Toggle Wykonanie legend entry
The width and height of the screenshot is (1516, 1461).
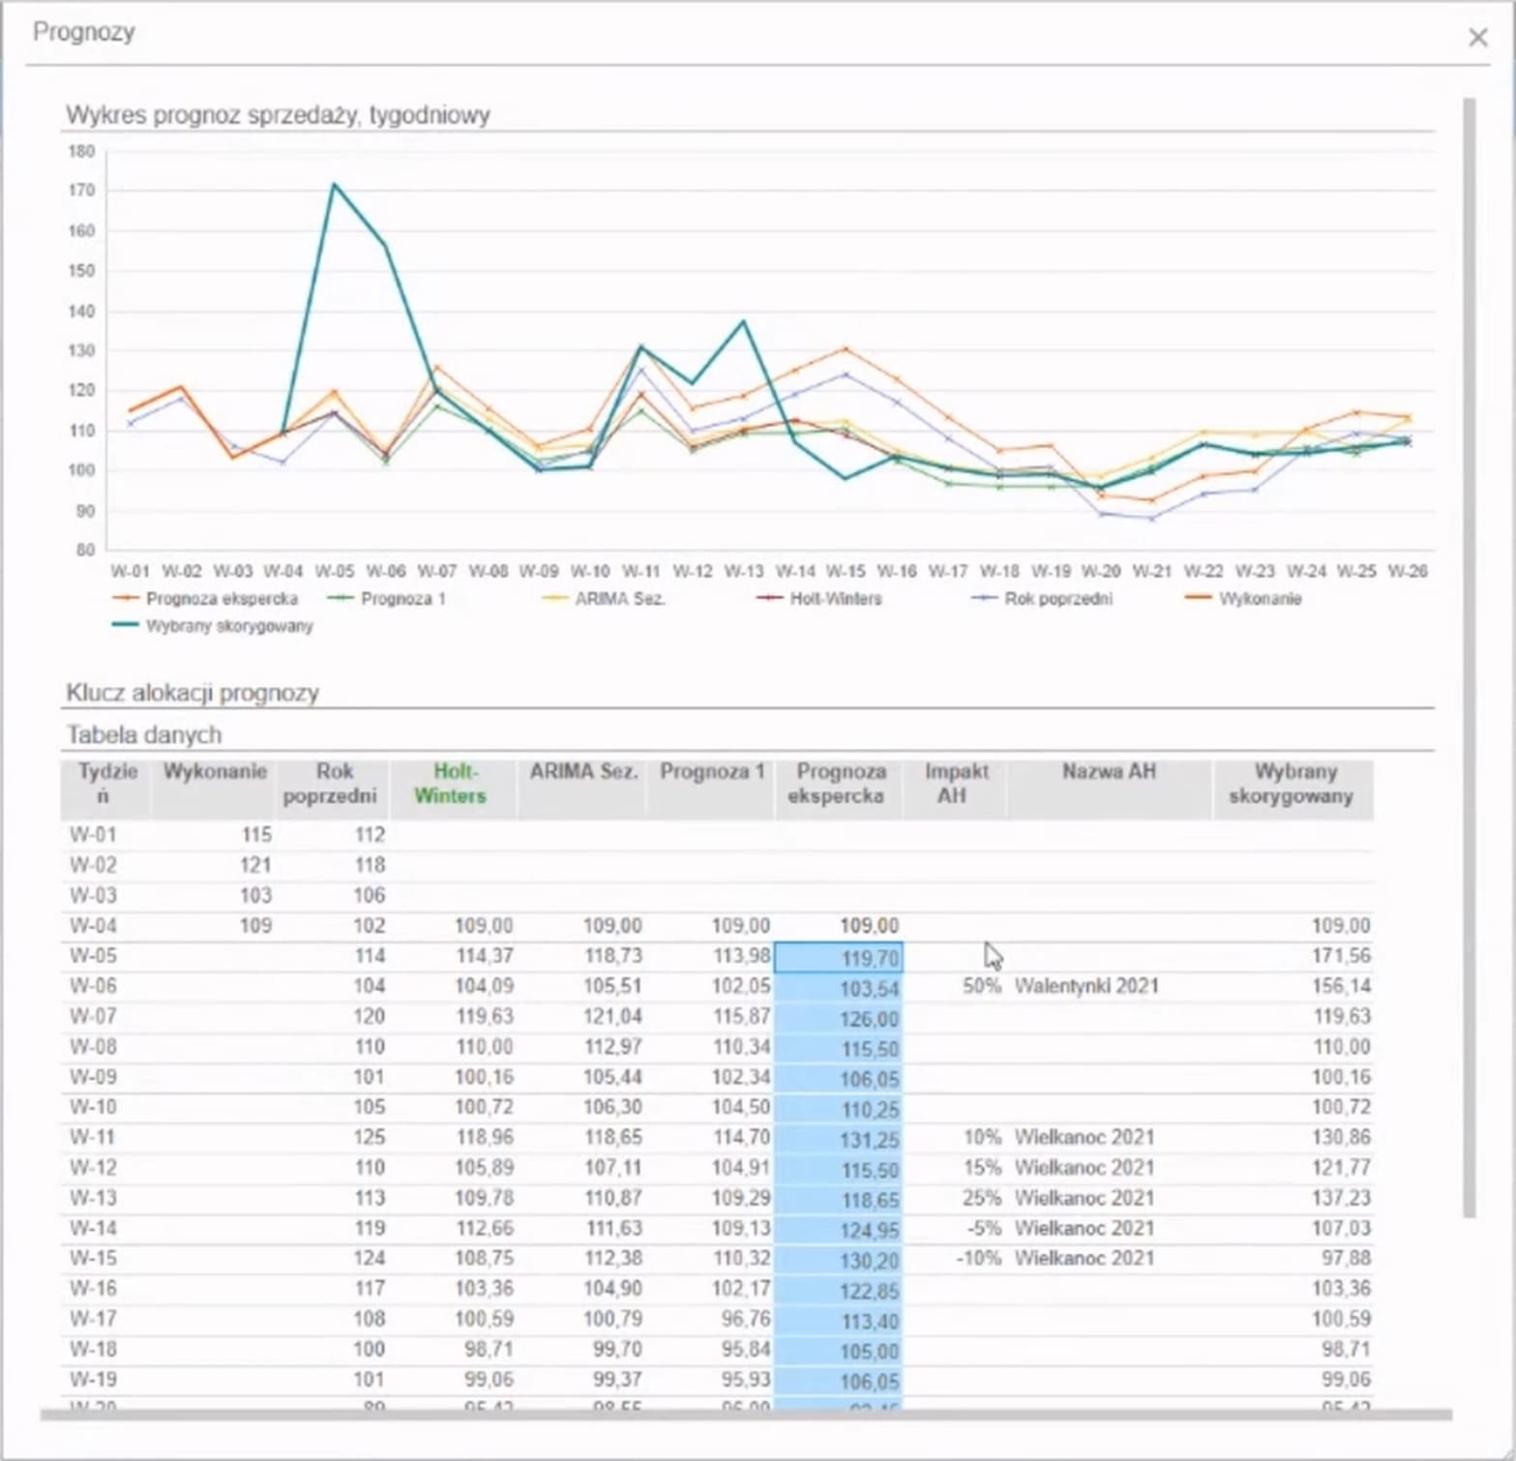point(1259,599)
